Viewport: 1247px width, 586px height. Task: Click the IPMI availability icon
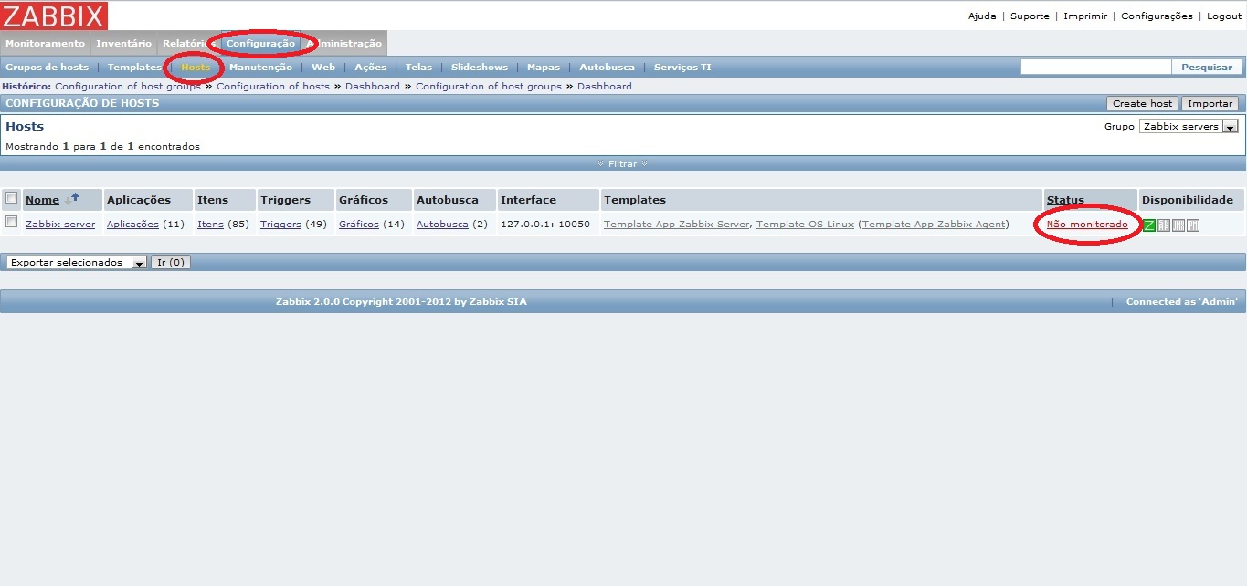[1193, 225]
